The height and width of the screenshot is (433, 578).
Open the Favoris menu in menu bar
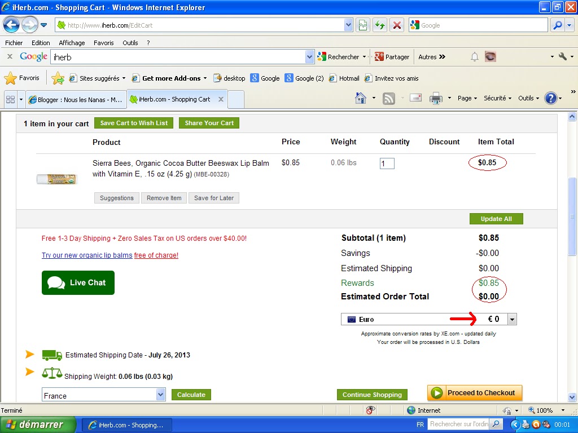pyautogui.click(x=104, y=43)
